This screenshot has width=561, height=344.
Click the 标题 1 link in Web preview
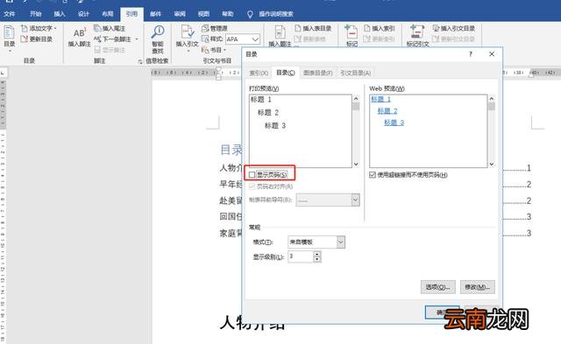click(380, 99)
